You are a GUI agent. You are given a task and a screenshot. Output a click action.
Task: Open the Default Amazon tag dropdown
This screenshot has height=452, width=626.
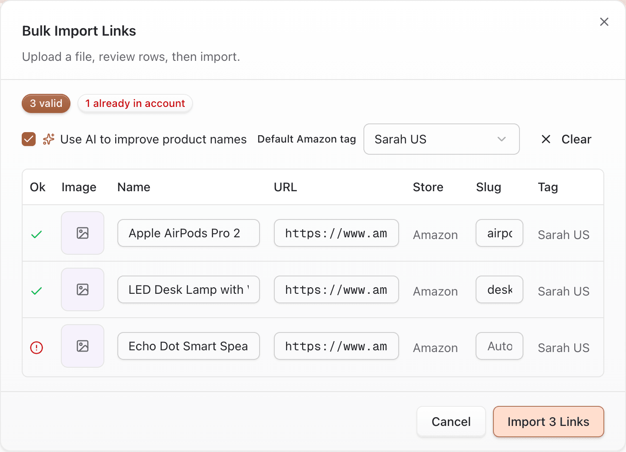(x=442, y=139)
